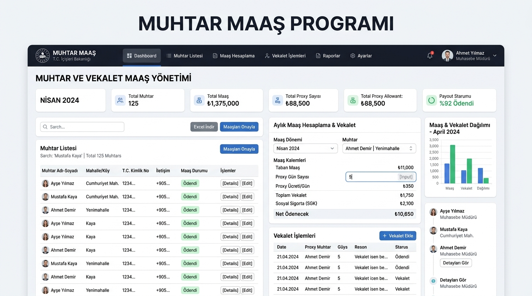532x296 pixels.
Task: Click the Total Proxy Sayısı card icon
Action: [x=278, y=101]
